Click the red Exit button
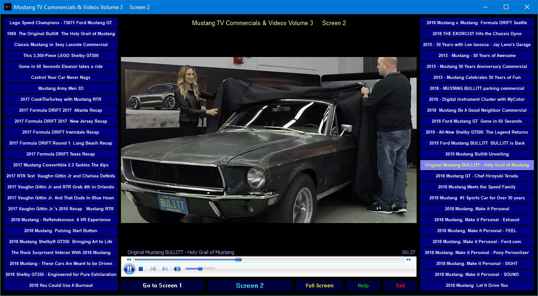 pos(400,286)
